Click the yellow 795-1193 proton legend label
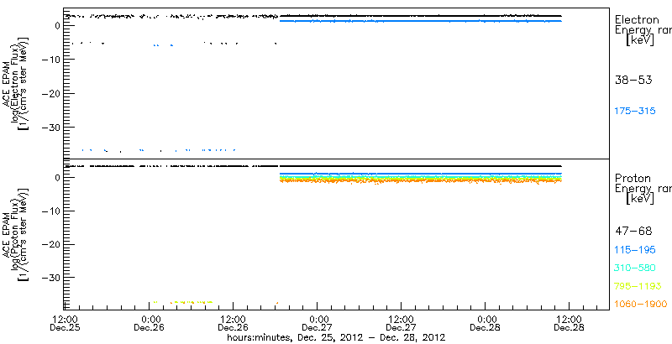The image size is (672, 344). [638, 286]
